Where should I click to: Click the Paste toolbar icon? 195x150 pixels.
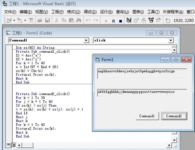tap(71, 20)
